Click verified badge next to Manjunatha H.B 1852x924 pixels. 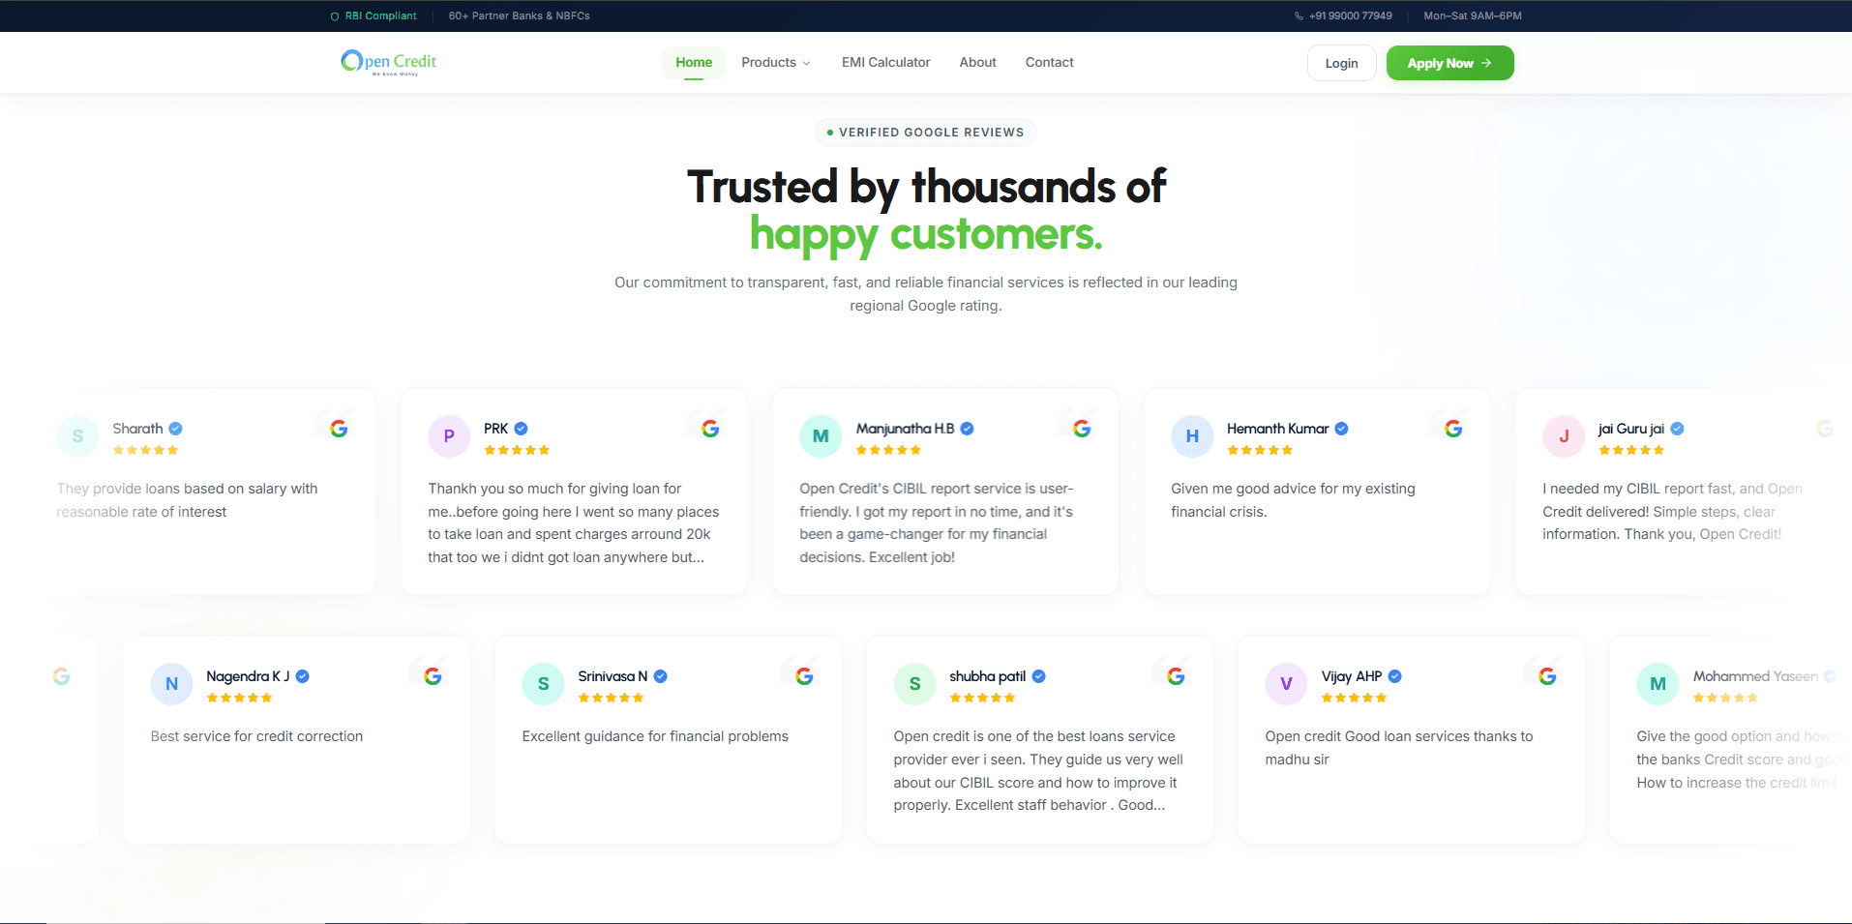pos(967,429)
